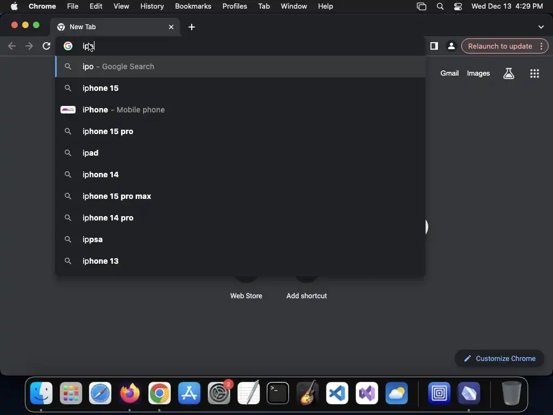Select the 'ipo - Google Search' suggestion
Image resolution: width=553 pixels, height=415 pixels.
240,66
